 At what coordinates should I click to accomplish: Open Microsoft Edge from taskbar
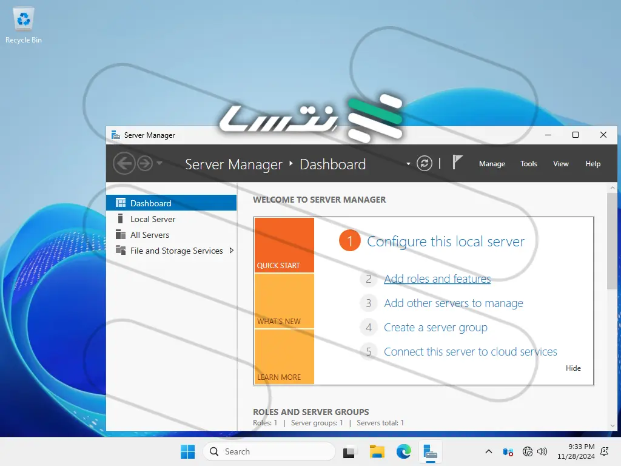click(404, 451)
